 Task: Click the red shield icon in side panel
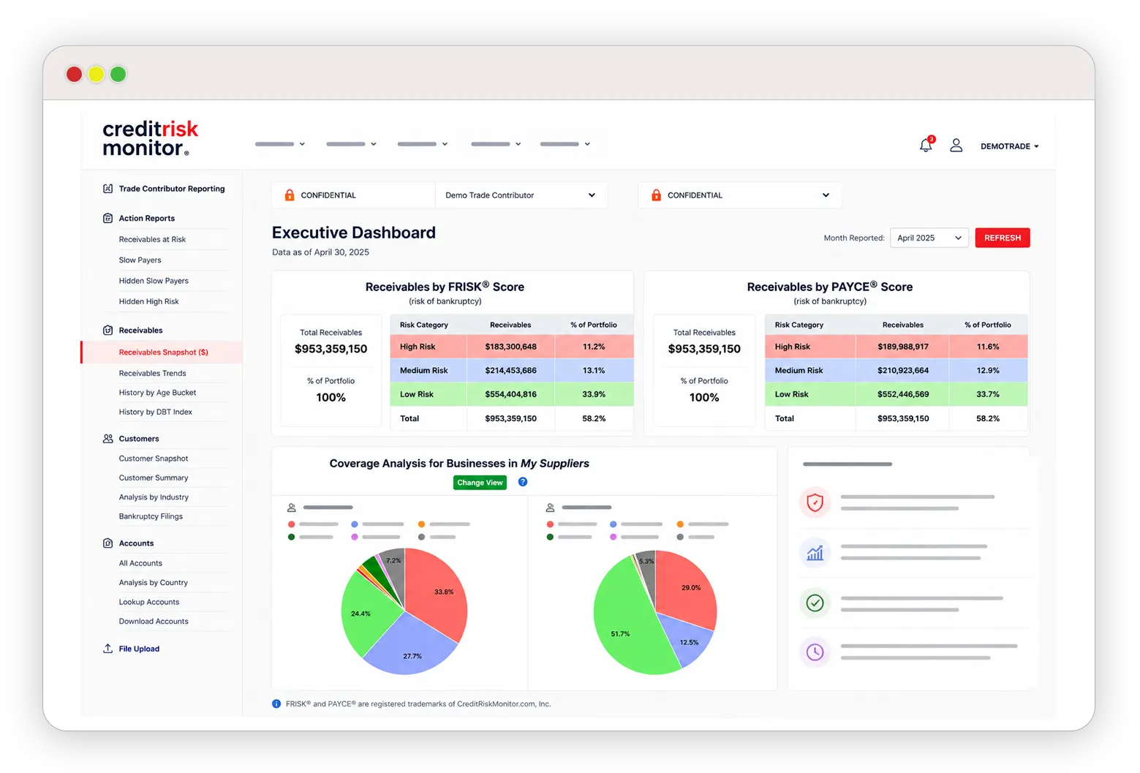815,502
